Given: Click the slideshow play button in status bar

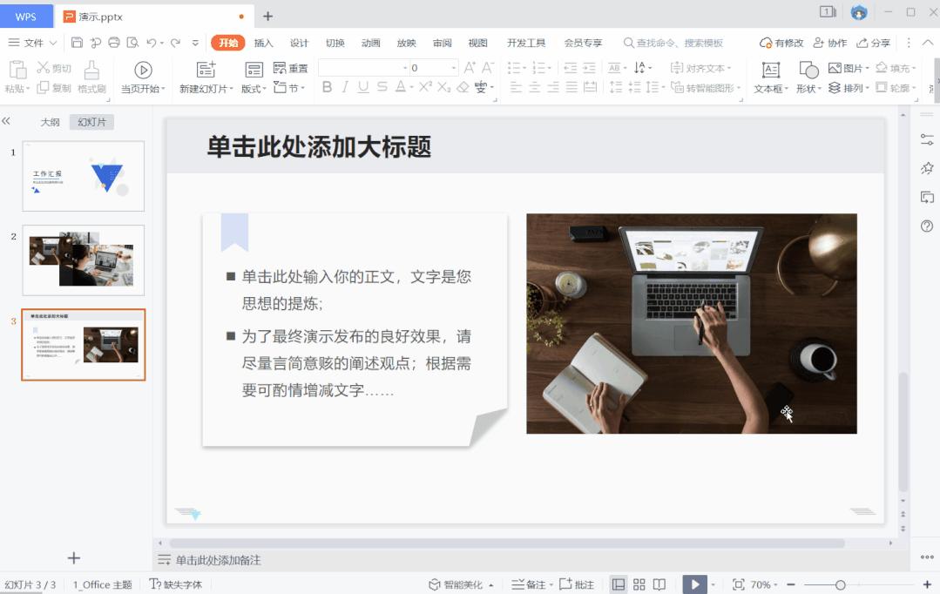Looking at the screenshot, I should click(694, 584).
